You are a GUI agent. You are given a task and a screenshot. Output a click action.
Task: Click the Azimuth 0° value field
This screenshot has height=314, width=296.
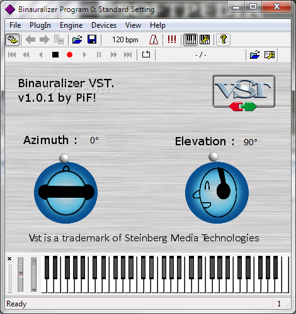point(93,140)
